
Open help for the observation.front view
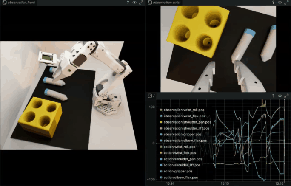coord(128,3)
